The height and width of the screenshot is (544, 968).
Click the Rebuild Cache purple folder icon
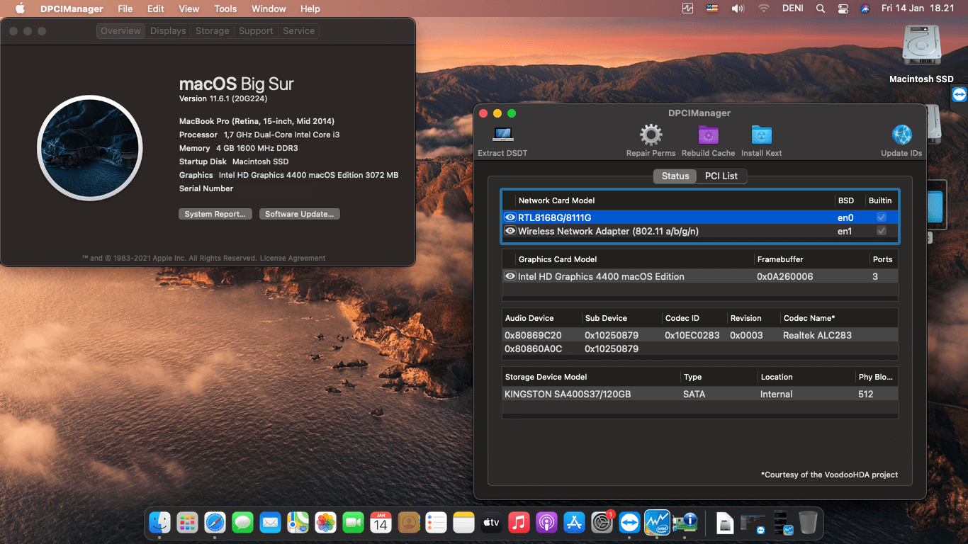click(709, 135)
